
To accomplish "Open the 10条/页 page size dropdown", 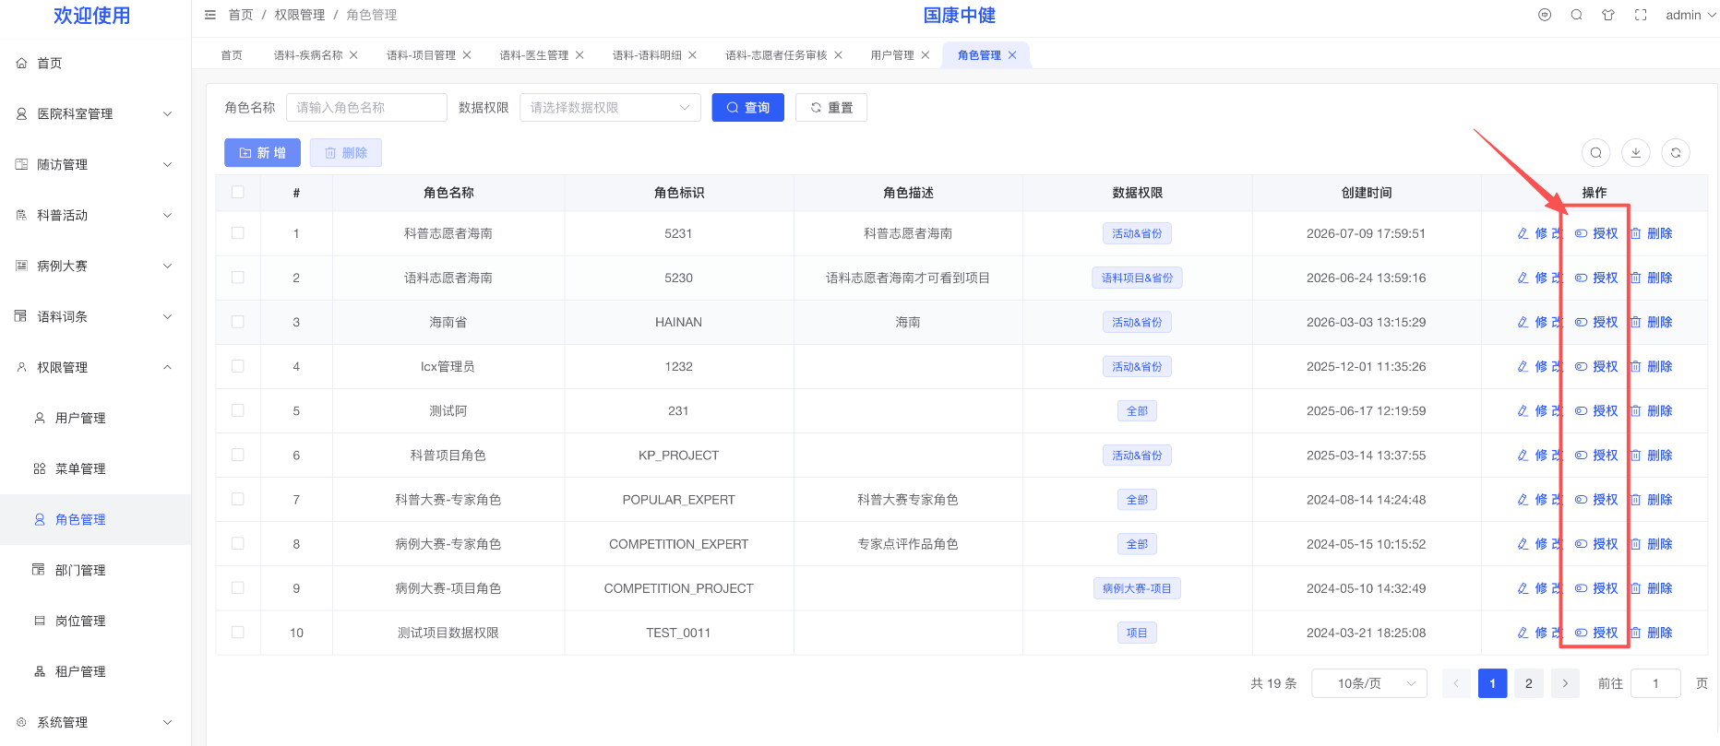I will pyautogui.click(x=1369, y=683).
